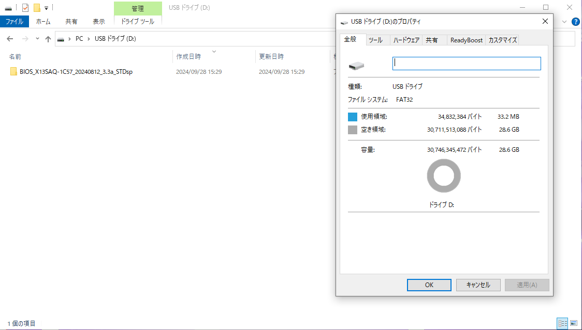Screen dimensions: 582x330
Task: Switch to details list view
Action: coord(562,323)
